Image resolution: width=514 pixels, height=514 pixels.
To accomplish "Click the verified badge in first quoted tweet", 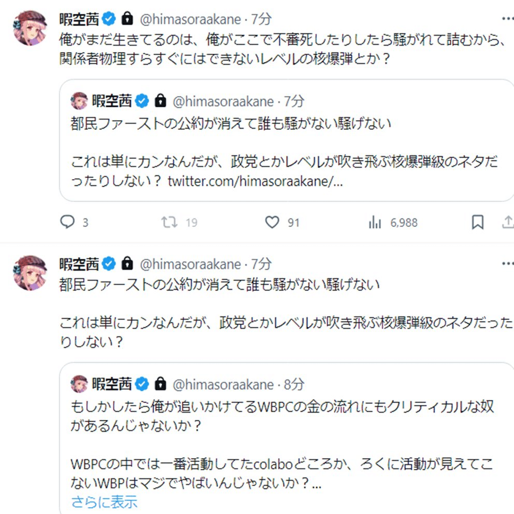I will coord(142,100).
